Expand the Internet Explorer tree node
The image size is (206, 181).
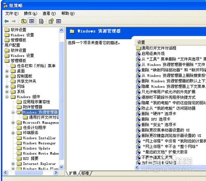pyautogui.click(x=13, y=164)
